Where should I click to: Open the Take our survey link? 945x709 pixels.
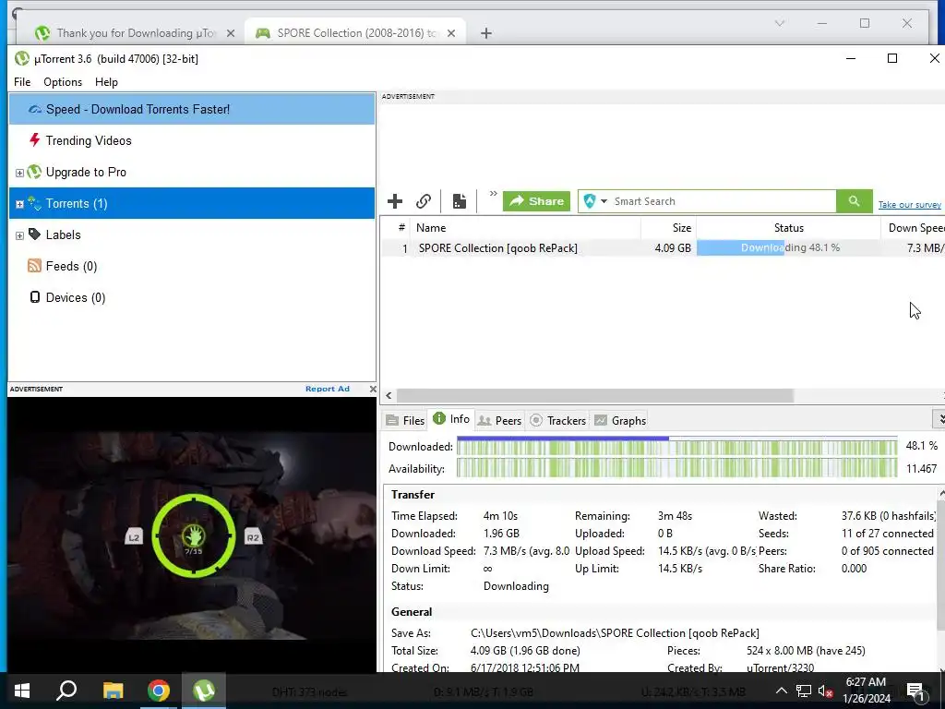(x=909, y=205)
